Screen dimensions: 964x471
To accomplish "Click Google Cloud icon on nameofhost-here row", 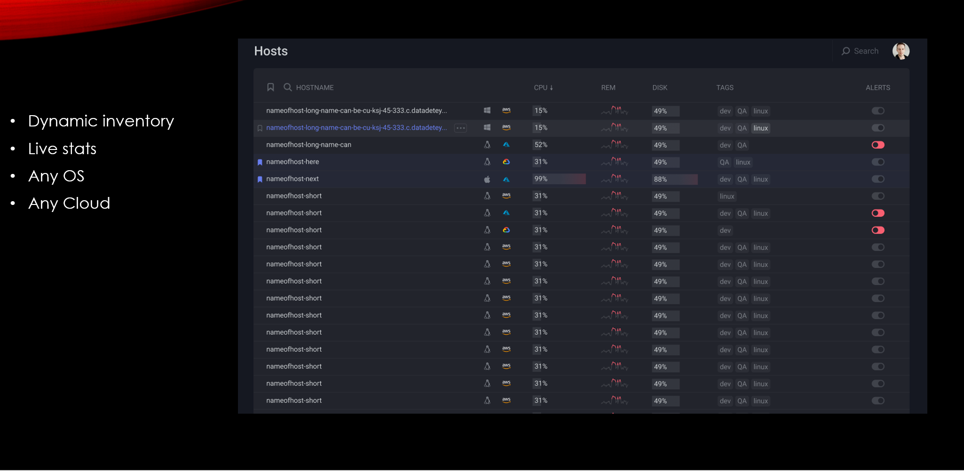I will click(506, 162).
